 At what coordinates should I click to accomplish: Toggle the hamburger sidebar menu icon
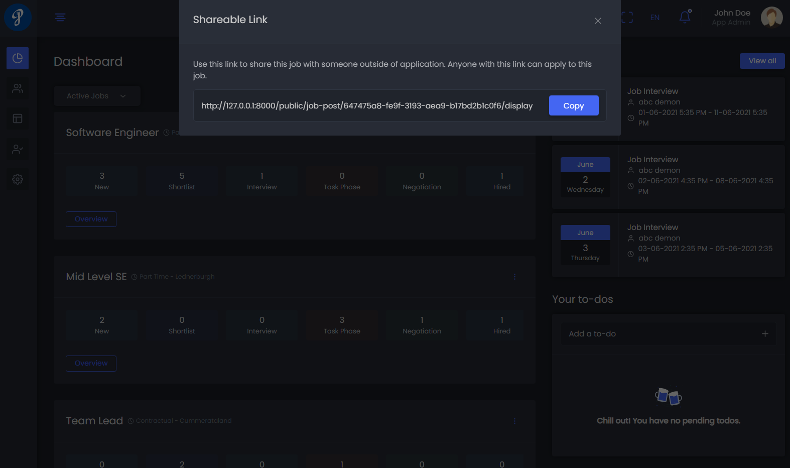pos(60,18)
